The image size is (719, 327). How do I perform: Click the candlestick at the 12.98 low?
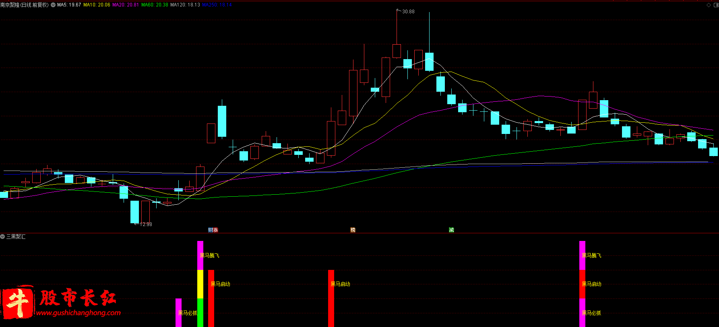[134, 212]
